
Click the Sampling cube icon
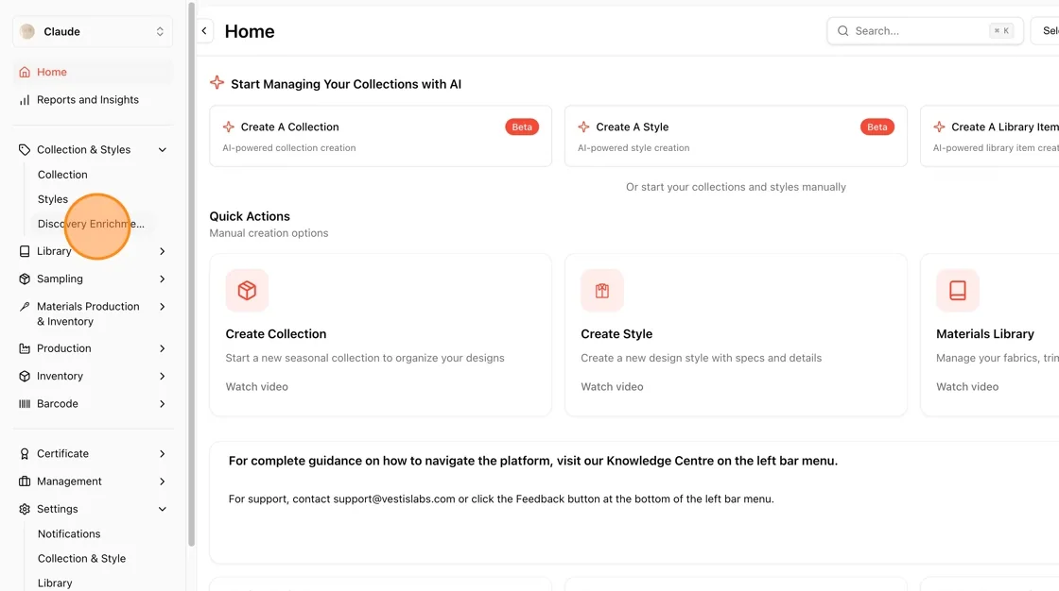click(x=25, y=279)
